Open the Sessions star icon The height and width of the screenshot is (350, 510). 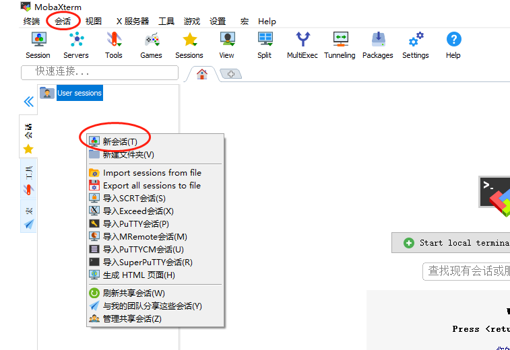click(189, 45)
